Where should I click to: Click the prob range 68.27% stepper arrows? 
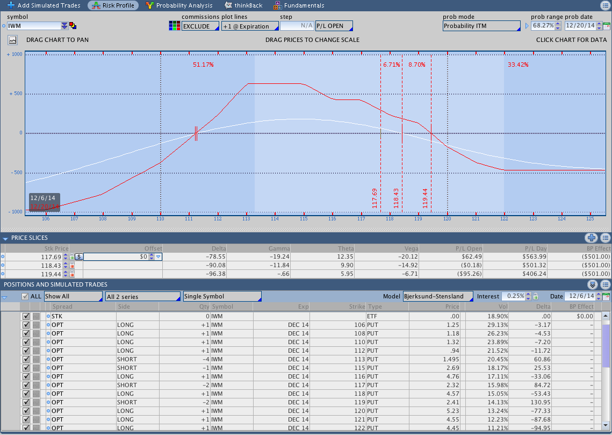click(x=558, y=26)
